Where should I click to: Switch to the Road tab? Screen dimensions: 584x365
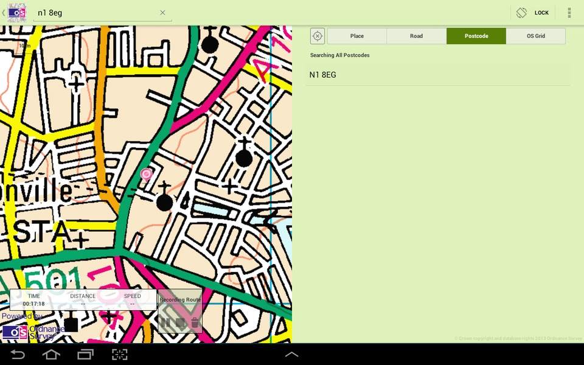tap(416, 36)
